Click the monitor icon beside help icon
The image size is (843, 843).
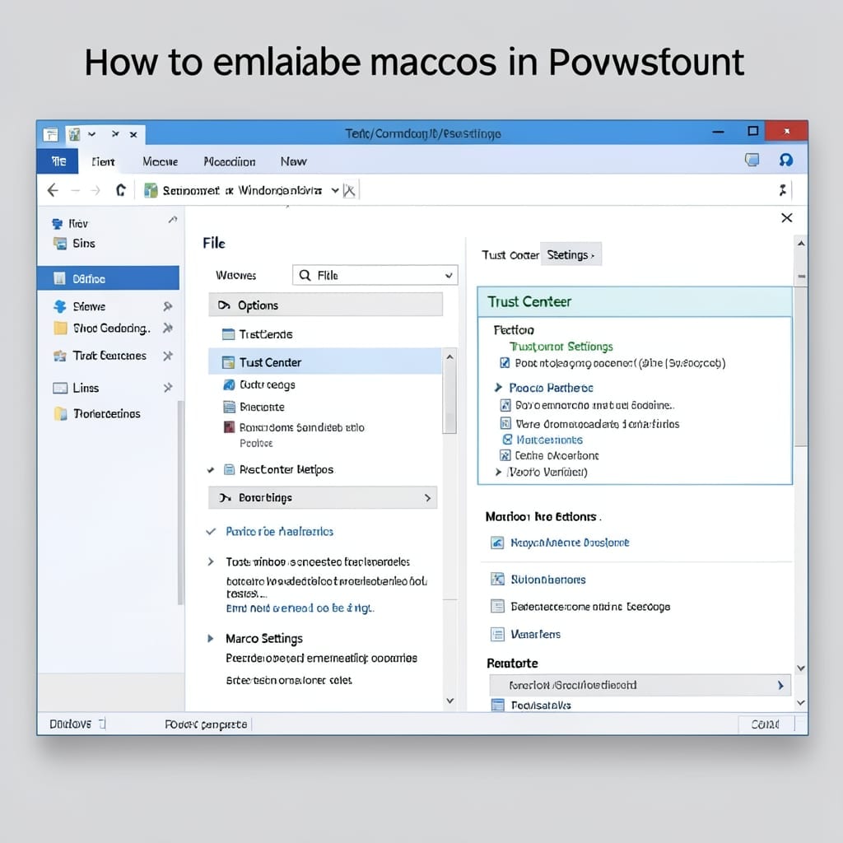[x=752, y=160]
